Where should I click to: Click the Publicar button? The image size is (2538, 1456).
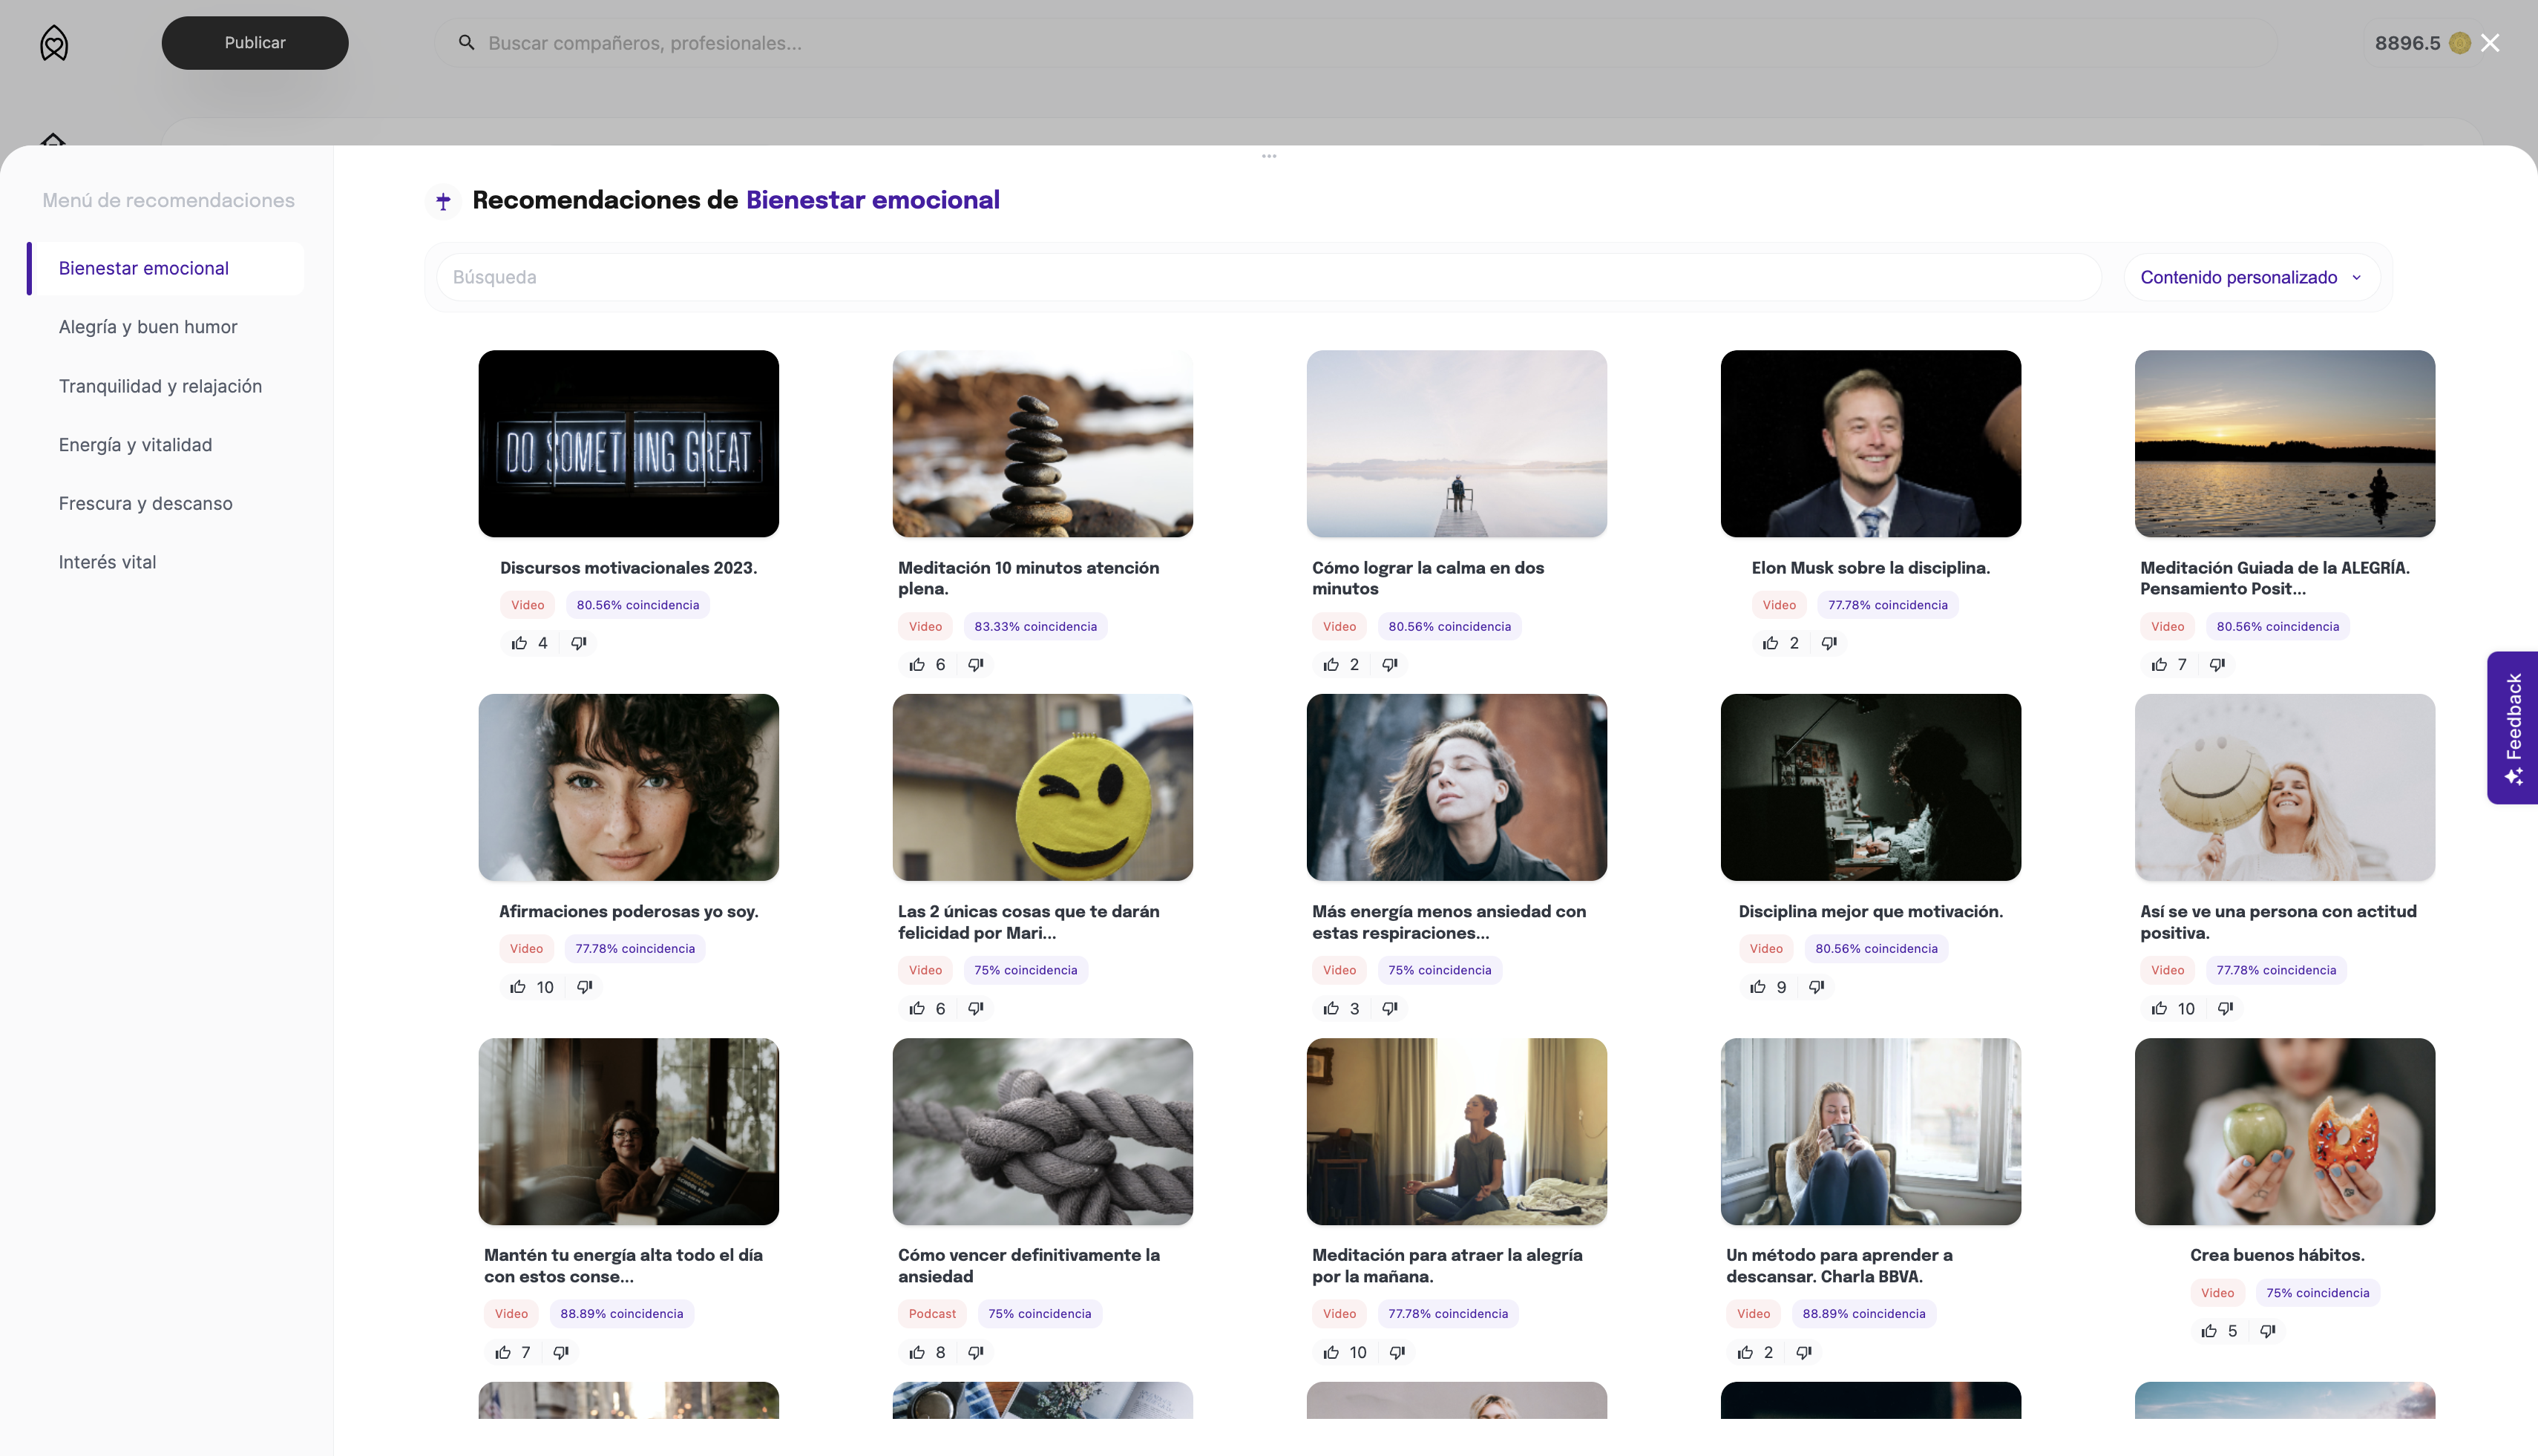click(255, 43)
